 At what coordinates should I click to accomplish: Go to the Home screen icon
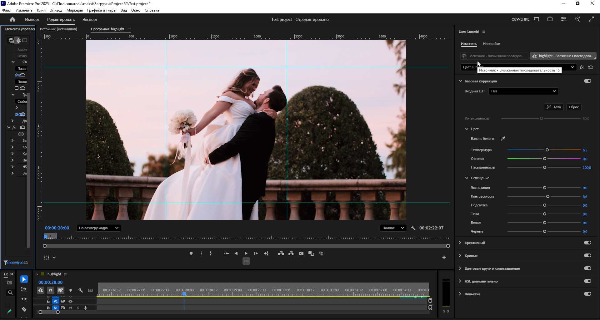12,19
